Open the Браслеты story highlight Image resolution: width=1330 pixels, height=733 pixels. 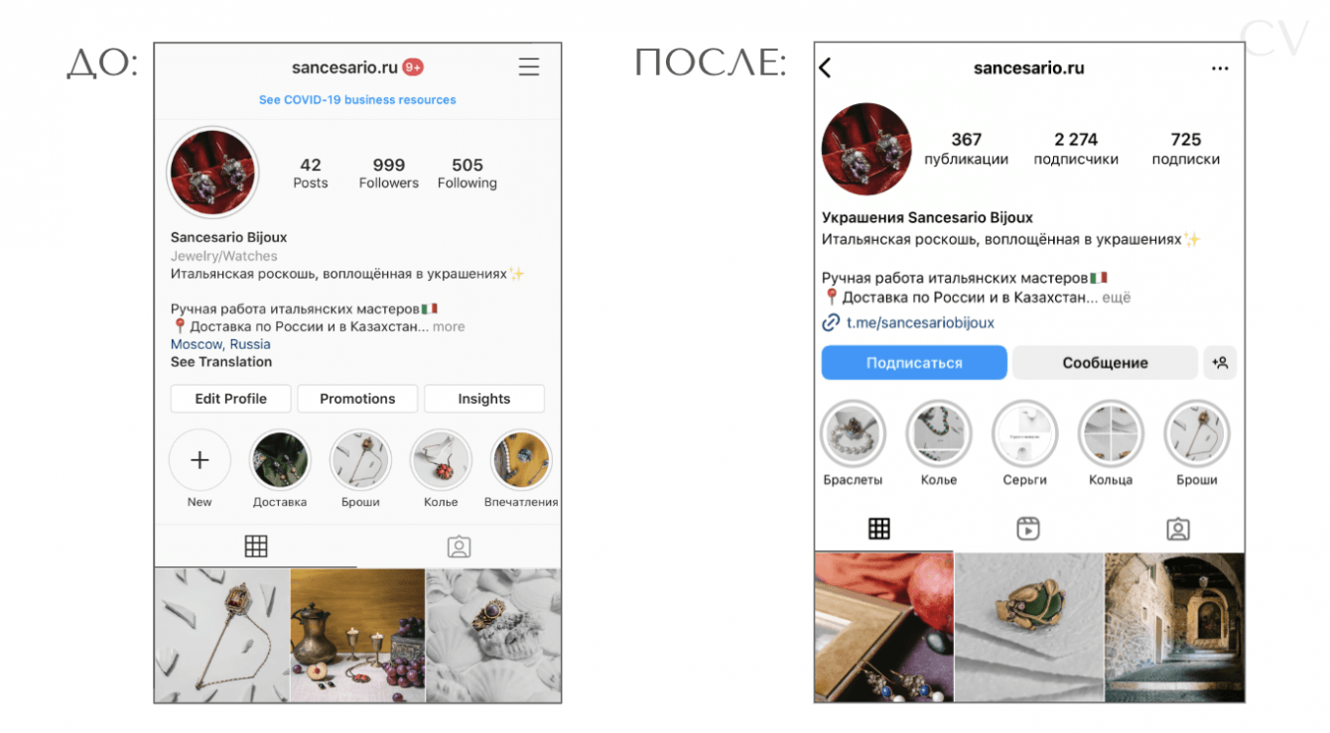click(853, 433)
